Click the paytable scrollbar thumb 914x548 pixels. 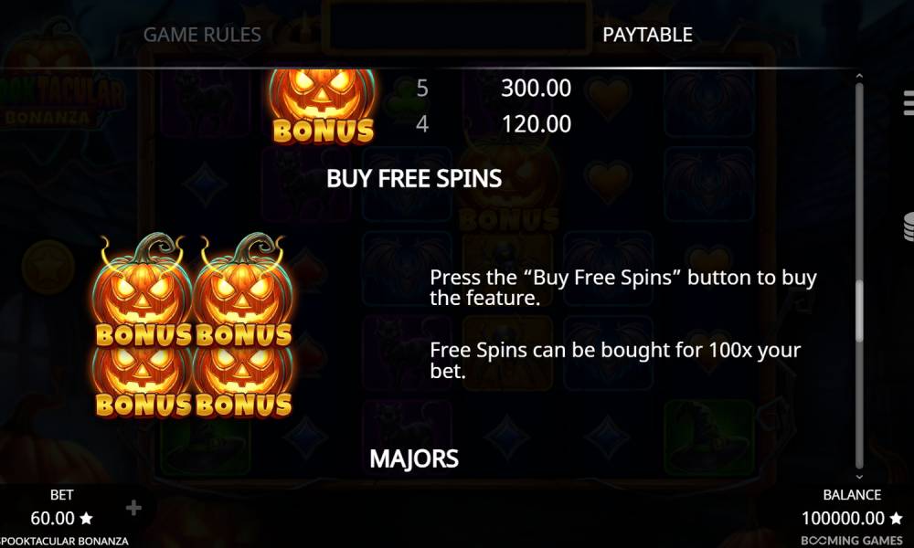click(858, 311)
